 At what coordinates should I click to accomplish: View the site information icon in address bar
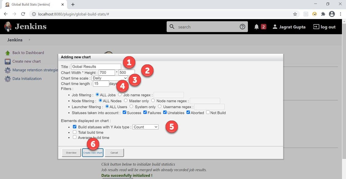[34, 14]
